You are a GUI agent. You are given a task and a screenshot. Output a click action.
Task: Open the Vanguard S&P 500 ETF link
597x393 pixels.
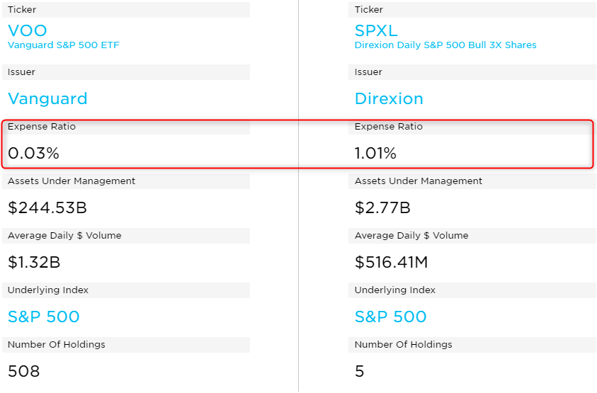[64, 45]
